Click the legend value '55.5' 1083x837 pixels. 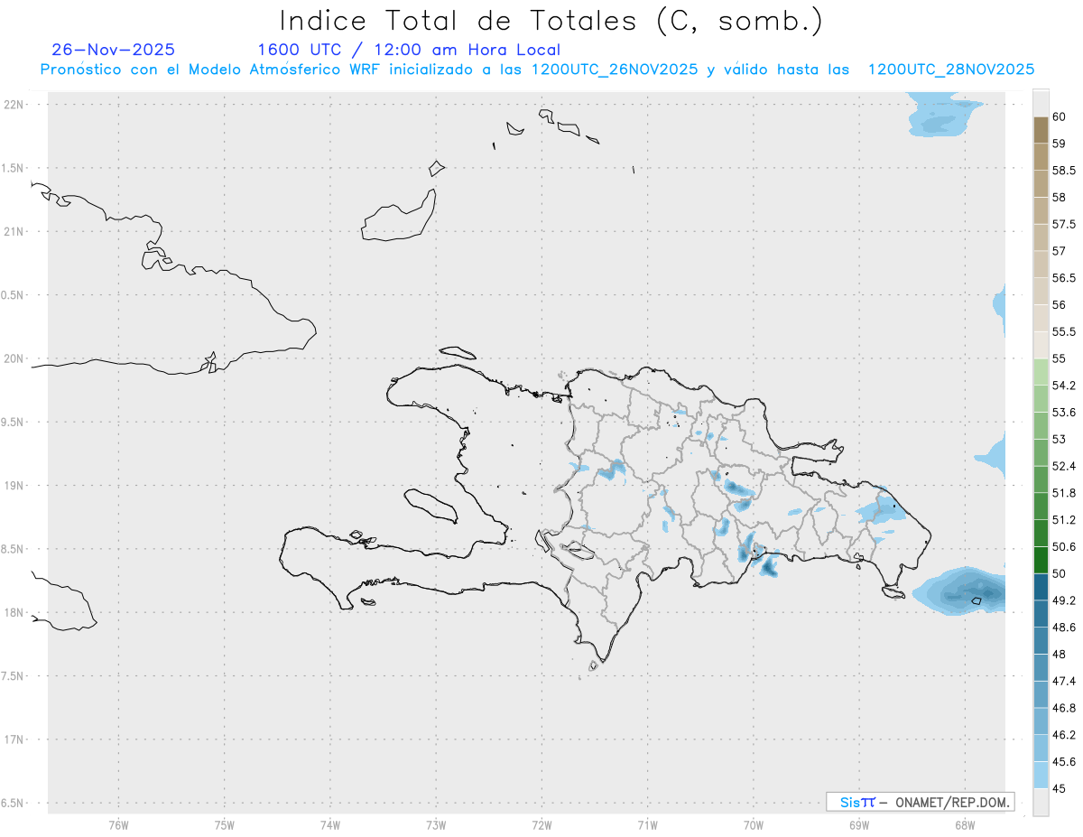(x=1063, y=332)
